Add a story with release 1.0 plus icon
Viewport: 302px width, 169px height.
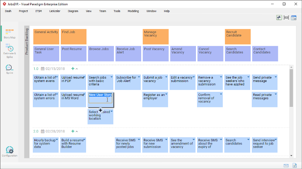point(72,69)
